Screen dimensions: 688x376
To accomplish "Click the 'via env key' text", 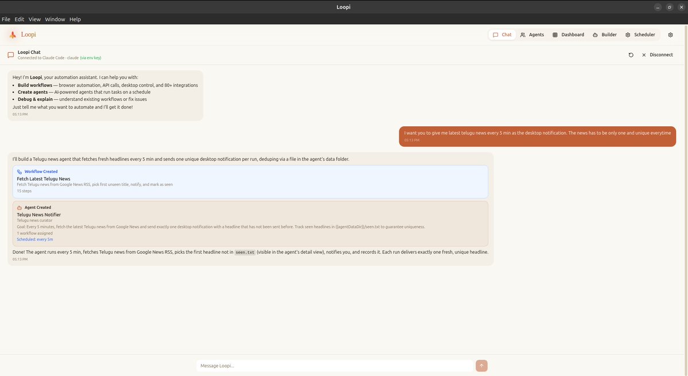I will click(x=91, y=58).
